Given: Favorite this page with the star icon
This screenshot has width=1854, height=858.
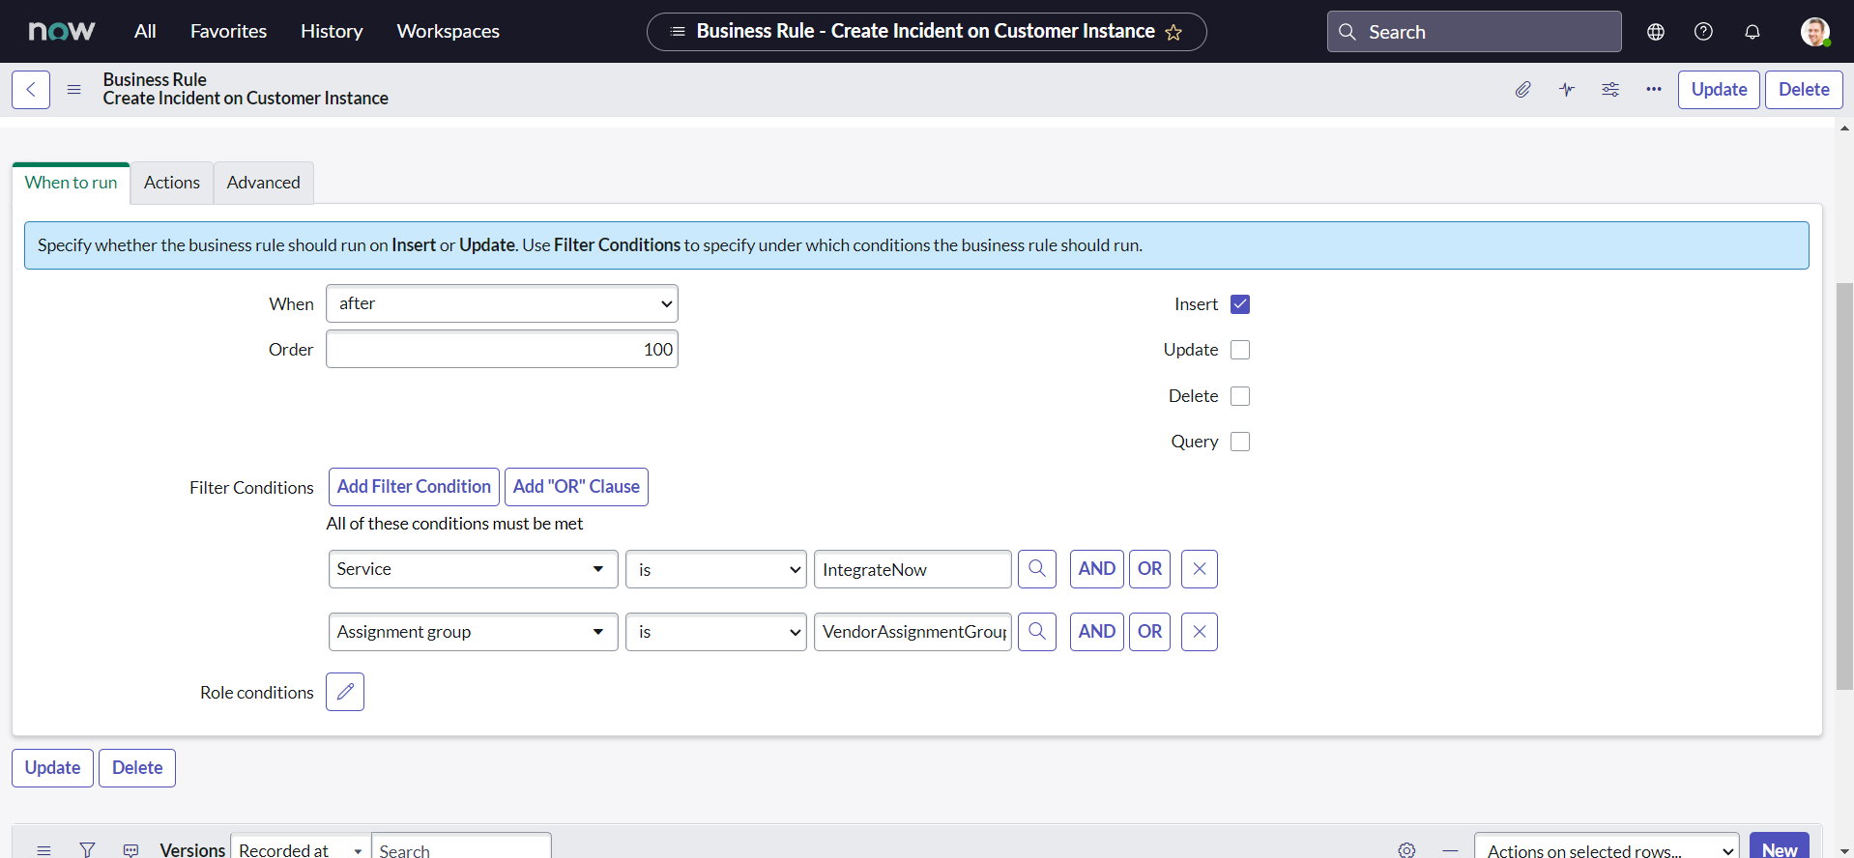Looking at the screenshot, I should tap(1173, 32).
